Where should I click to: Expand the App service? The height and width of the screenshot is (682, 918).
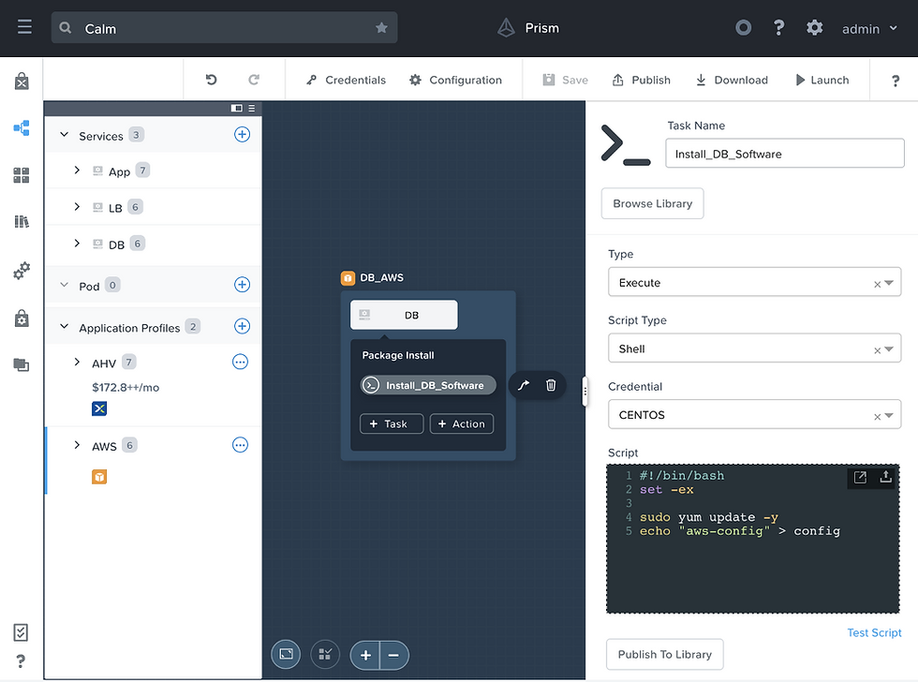click(x=77, y=170)
